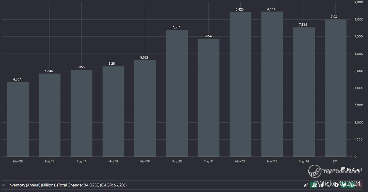The height and width of the screenshot is (192, 368).
Task: Click the 9,000 y-axis tick
Action: [x=359, y=2]
